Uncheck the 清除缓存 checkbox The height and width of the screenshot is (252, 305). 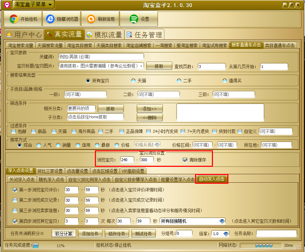[x=185, y=160]
